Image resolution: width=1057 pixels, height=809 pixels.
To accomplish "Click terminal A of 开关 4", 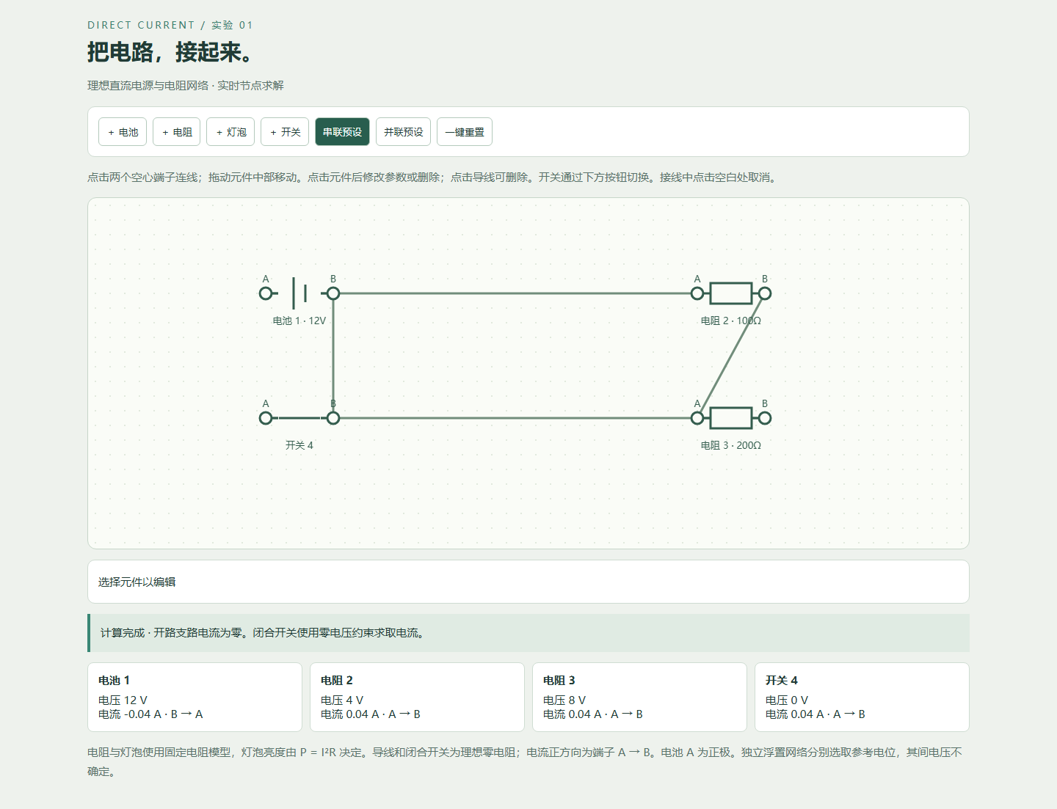I will click(266, 418).
